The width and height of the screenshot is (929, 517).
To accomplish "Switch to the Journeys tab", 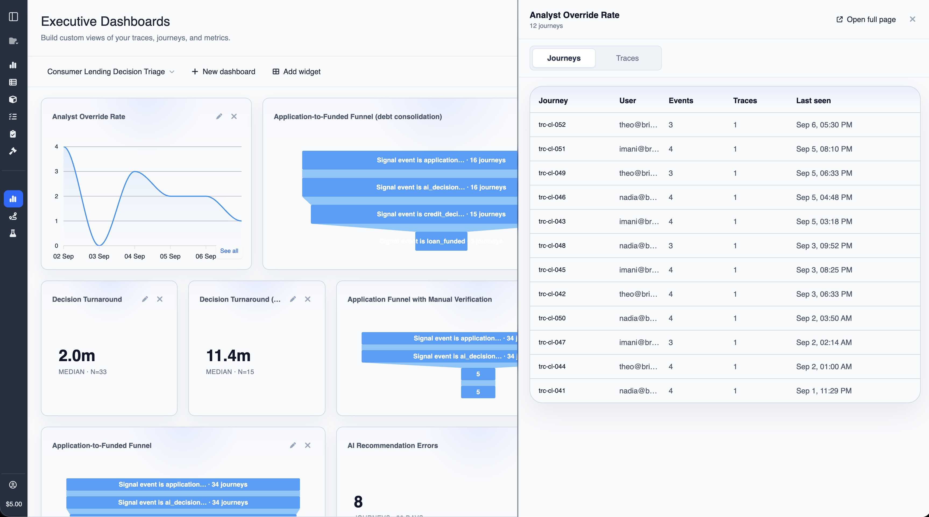I will 564,58.
